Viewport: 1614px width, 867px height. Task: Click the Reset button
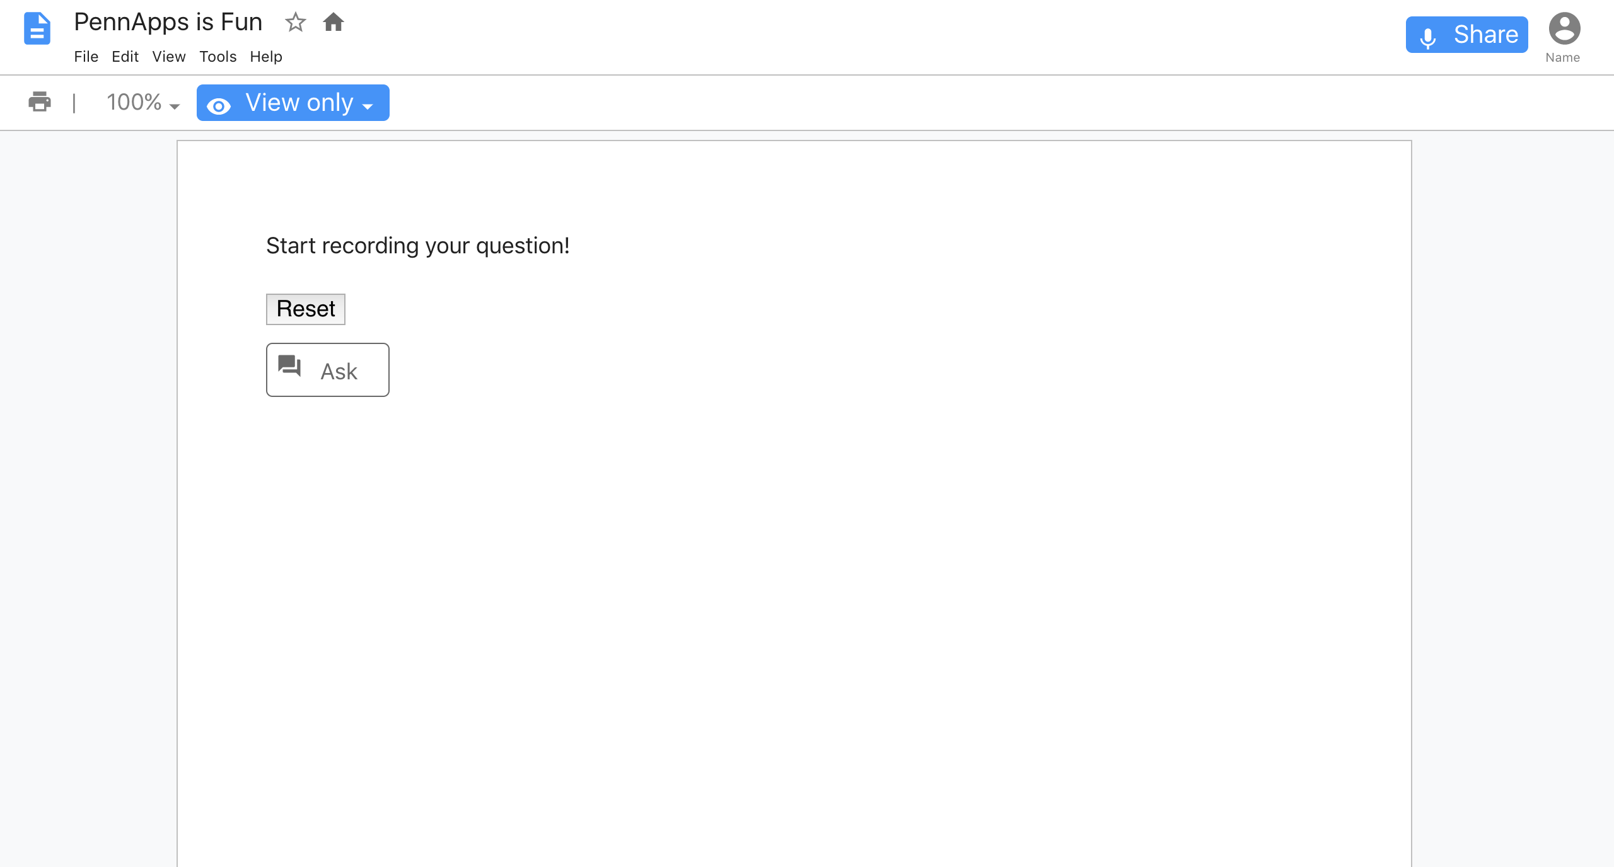tap(306, 309)
